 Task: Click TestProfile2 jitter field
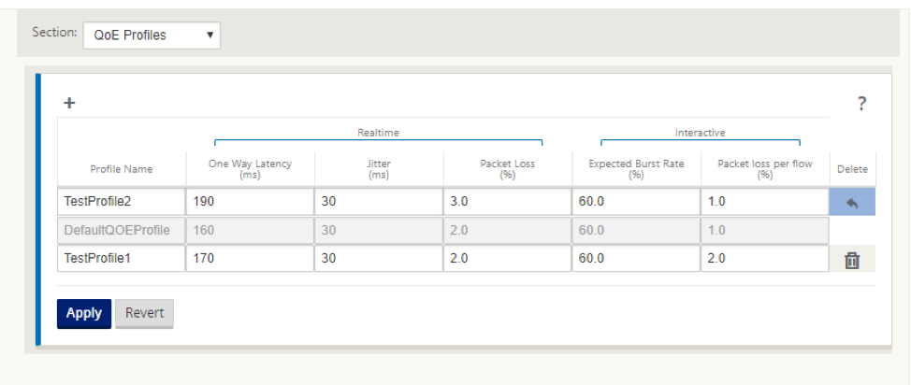point(379,202)
